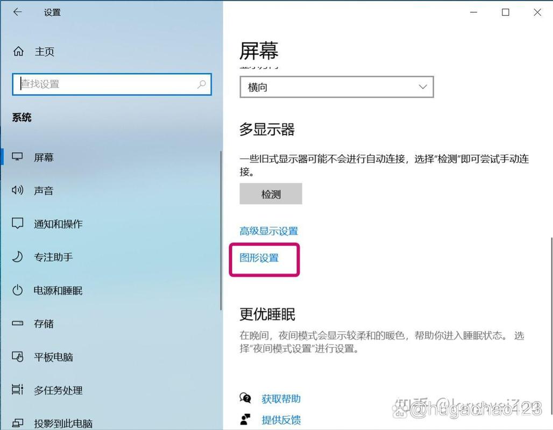Click the back arrow at top left
The width and height of the screenshot is (553, 430).
pos(17,12)
